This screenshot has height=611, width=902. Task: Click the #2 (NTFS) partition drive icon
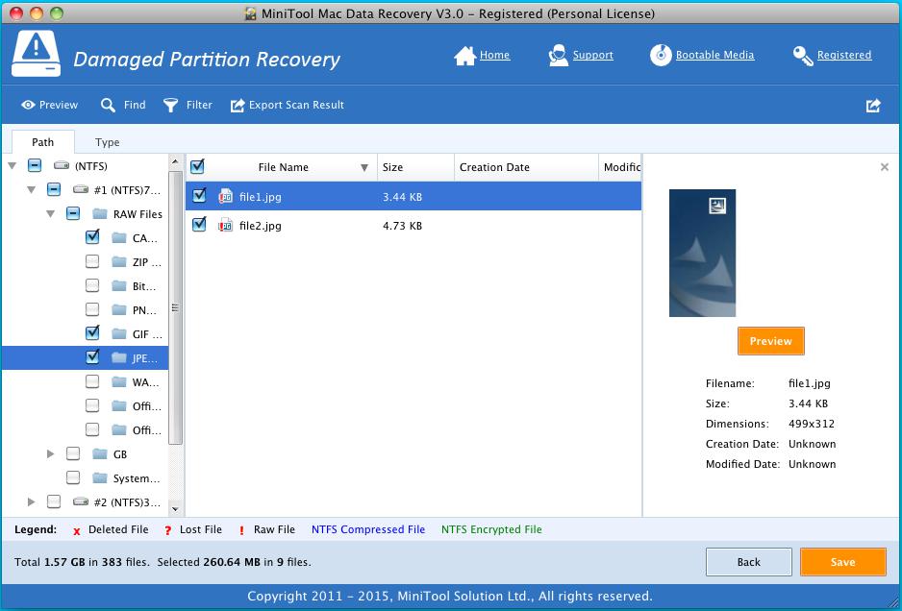tap(81, 502)
